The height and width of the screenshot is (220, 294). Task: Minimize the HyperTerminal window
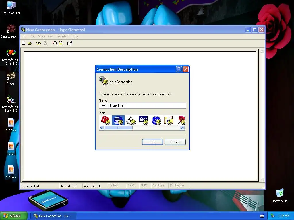(x=248, y=30)
